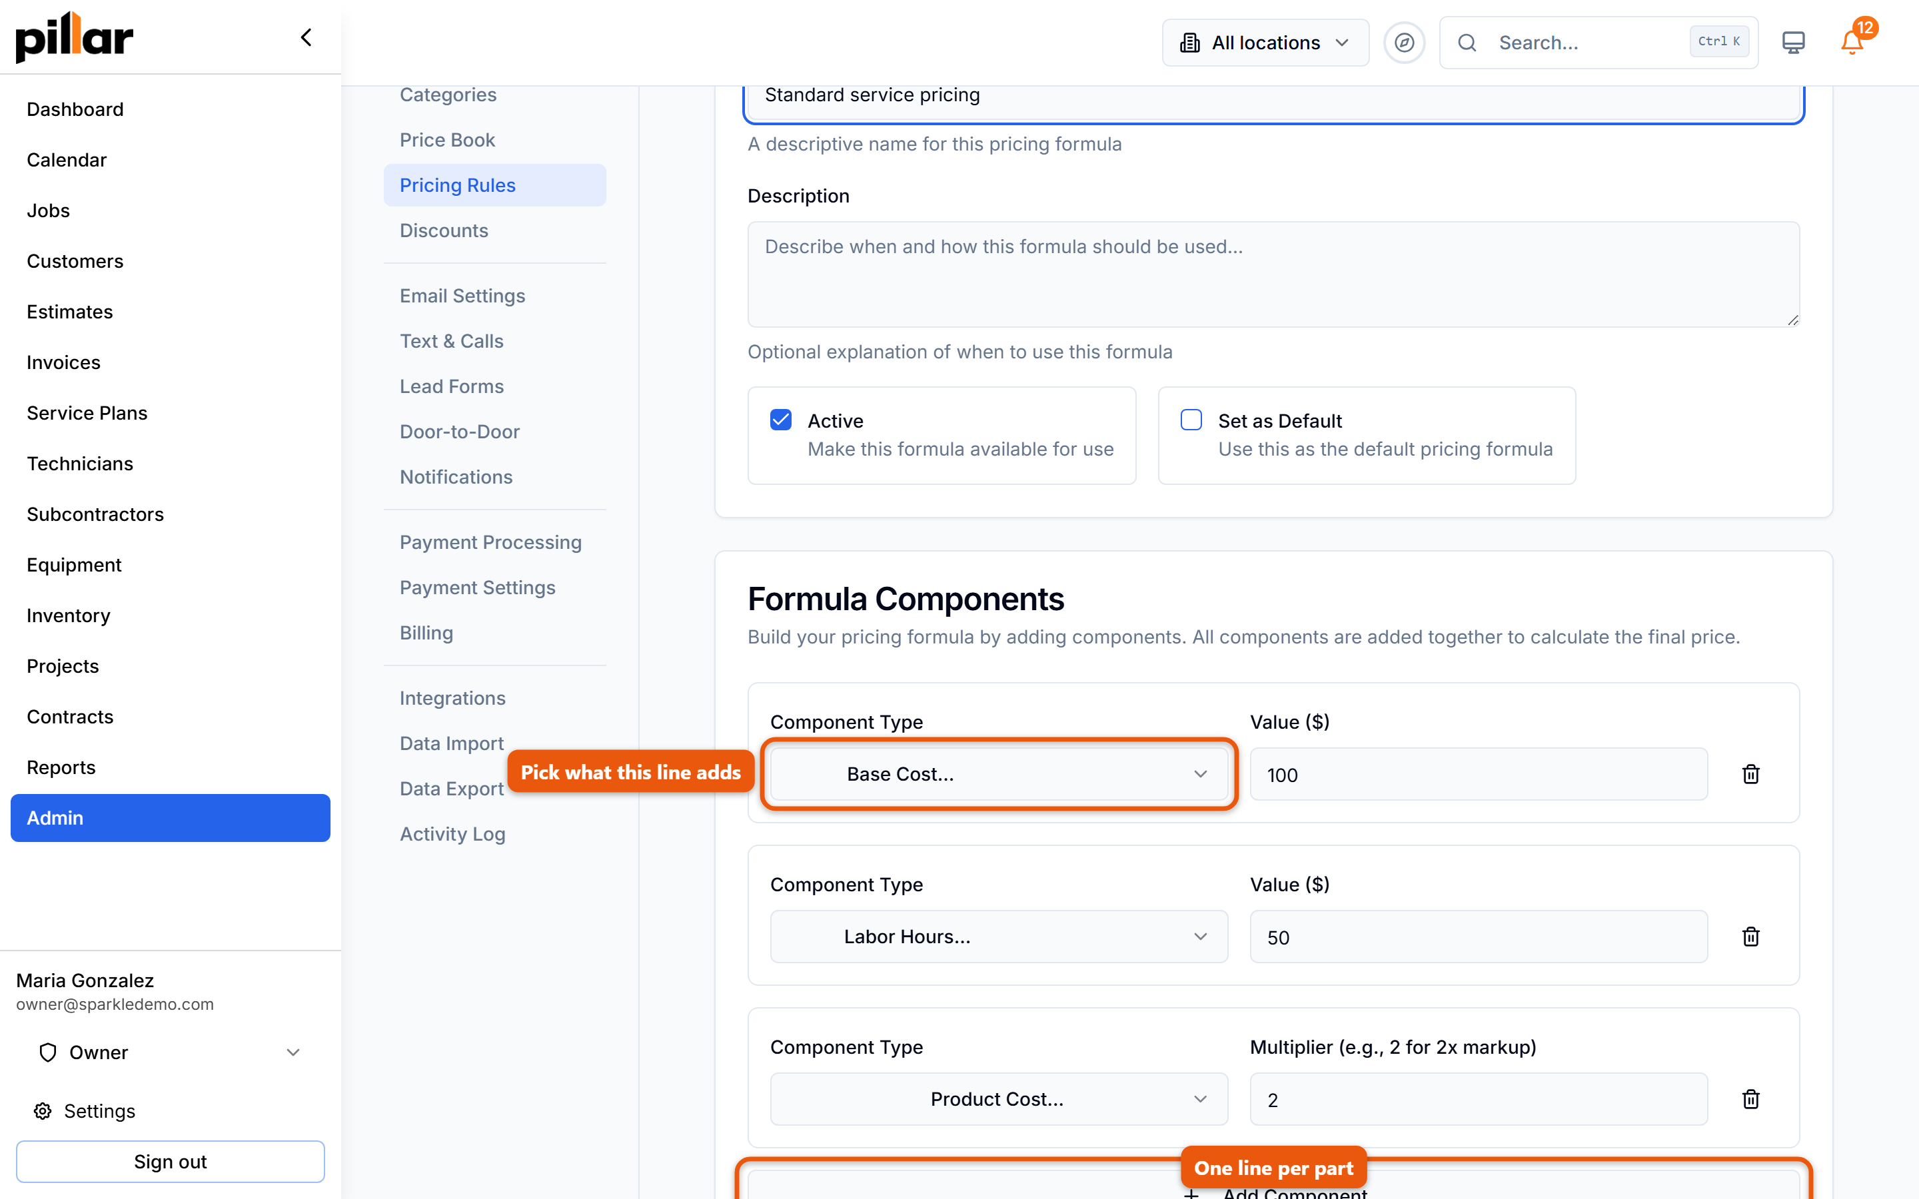Click the Settings gear icon
The width and height of the screenshot is (1919, 1199).
pyautogui.click(x=43, y=1111)
